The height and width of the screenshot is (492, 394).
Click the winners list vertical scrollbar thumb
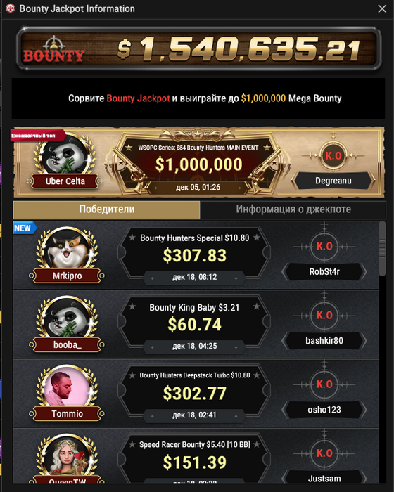click(x=382, y=249)
